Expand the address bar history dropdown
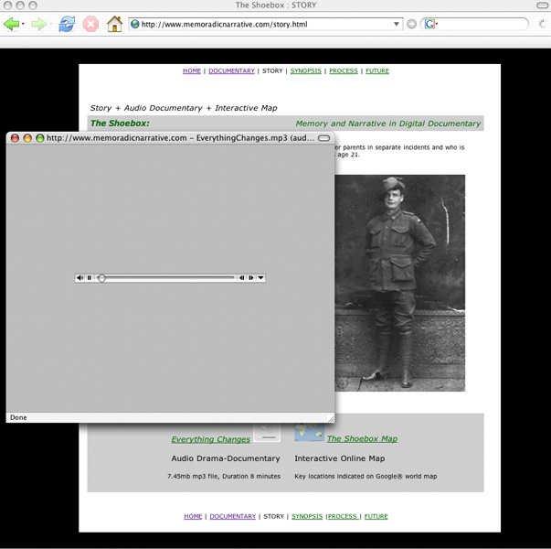The width and height of the screenshot is (551, 549). [x=397, y=24]
